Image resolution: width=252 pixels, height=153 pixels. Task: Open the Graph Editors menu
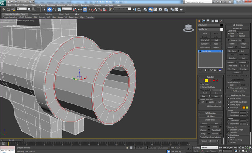(x=73, y=5)
